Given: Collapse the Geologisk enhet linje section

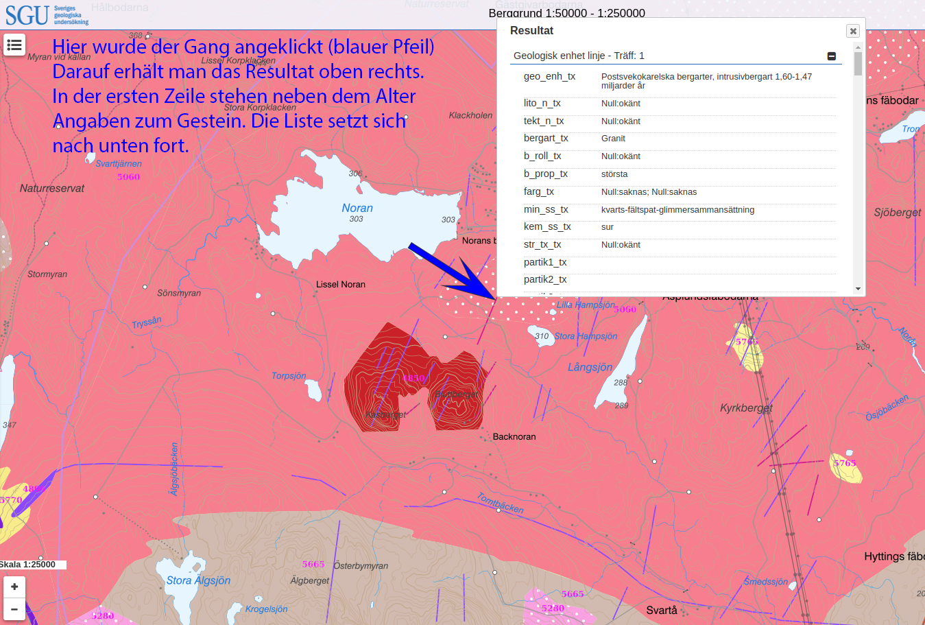Looking at the screenshot, I should pyautogui.click(x=831, y=56).
